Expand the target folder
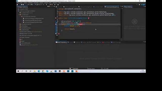The height and width of the screenshot is (91, 162). (x=19, y=41)
